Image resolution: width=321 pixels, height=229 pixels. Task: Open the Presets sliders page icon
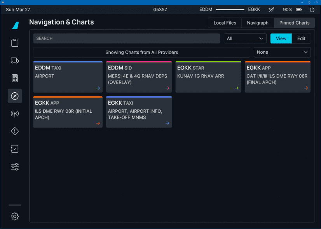(15, 167)
